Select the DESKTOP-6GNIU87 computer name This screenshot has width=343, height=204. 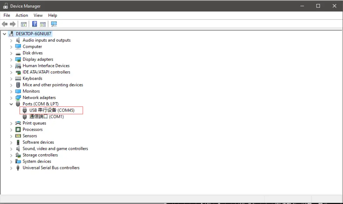coord(34,34)
